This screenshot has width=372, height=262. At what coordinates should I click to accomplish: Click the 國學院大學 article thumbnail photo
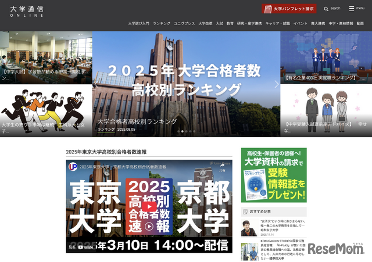point(249,252)
